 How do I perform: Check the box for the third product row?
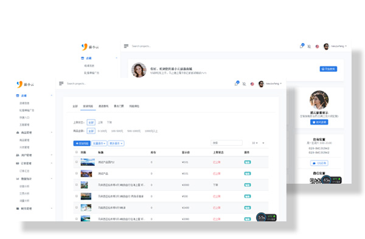(x=77, y=184)
